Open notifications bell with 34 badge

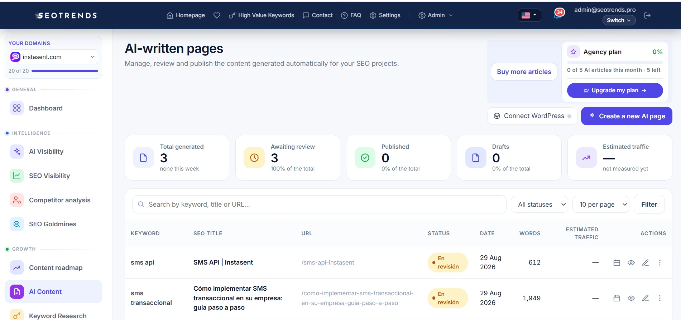[558, 14]
